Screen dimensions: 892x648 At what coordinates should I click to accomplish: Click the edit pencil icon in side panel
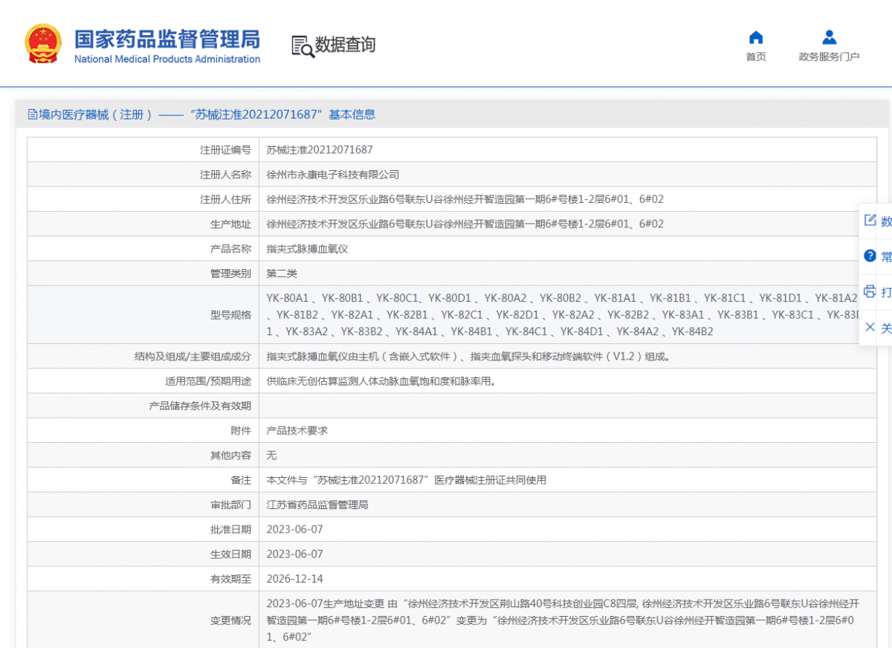pyautogui.click(x=870, y=221)
